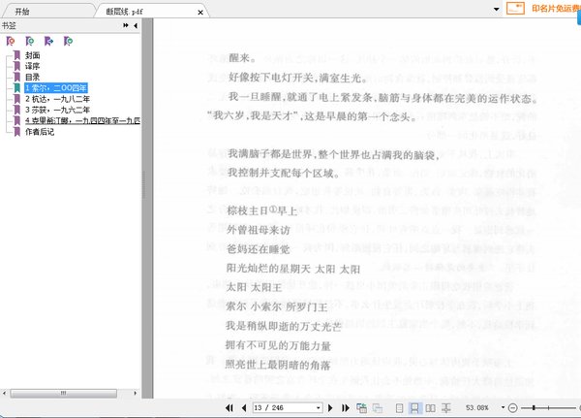The image size is (581, 418).
Task: Click the add bookmark icon with green plus
Action: click(30, 41)
